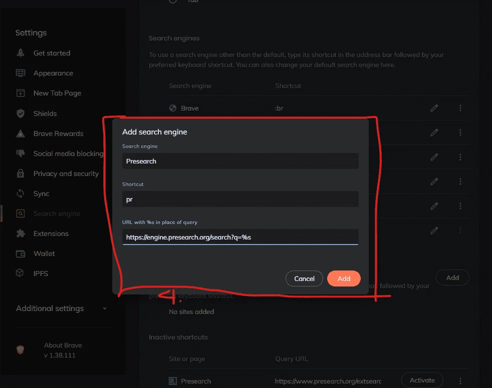Open more options for inactive Presearch row
This screenshot has height=388, width=492.
(460, 381)
